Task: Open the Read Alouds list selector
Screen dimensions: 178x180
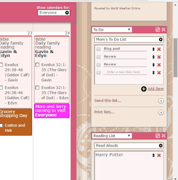Action: pyautogui.click(x=129, y=145)
